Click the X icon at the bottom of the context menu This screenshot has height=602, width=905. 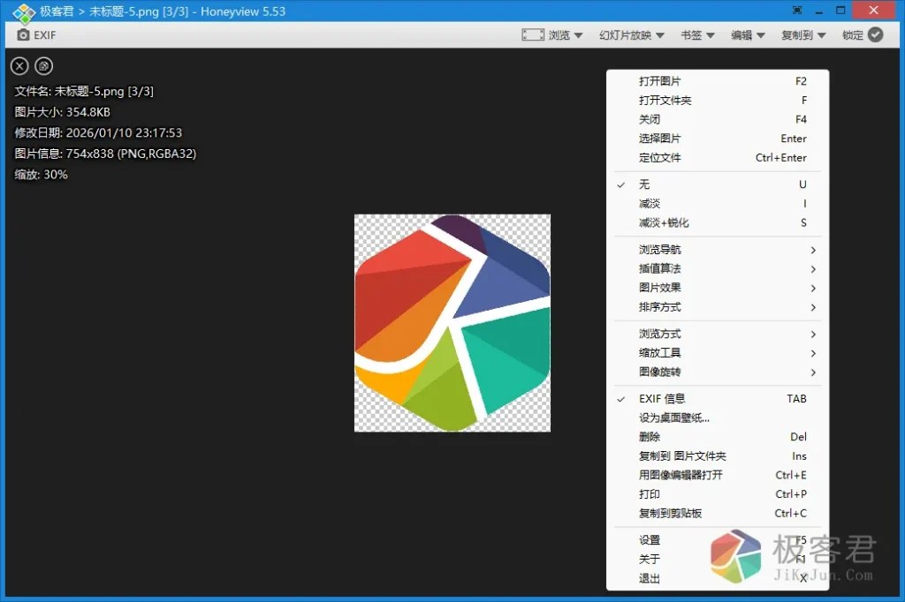[802, 580]
